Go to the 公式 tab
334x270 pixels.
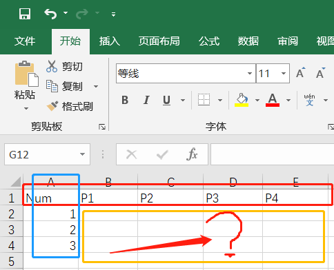coord(209,41)
